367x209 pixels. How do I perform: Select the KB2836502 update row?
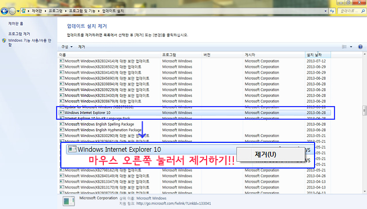(x=195, y=67)
